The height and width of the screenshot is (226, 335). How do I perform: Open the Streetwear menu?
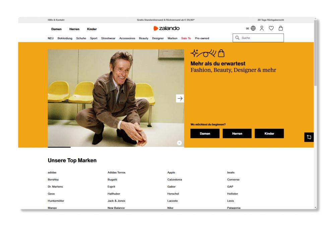(x=108, y=38)
